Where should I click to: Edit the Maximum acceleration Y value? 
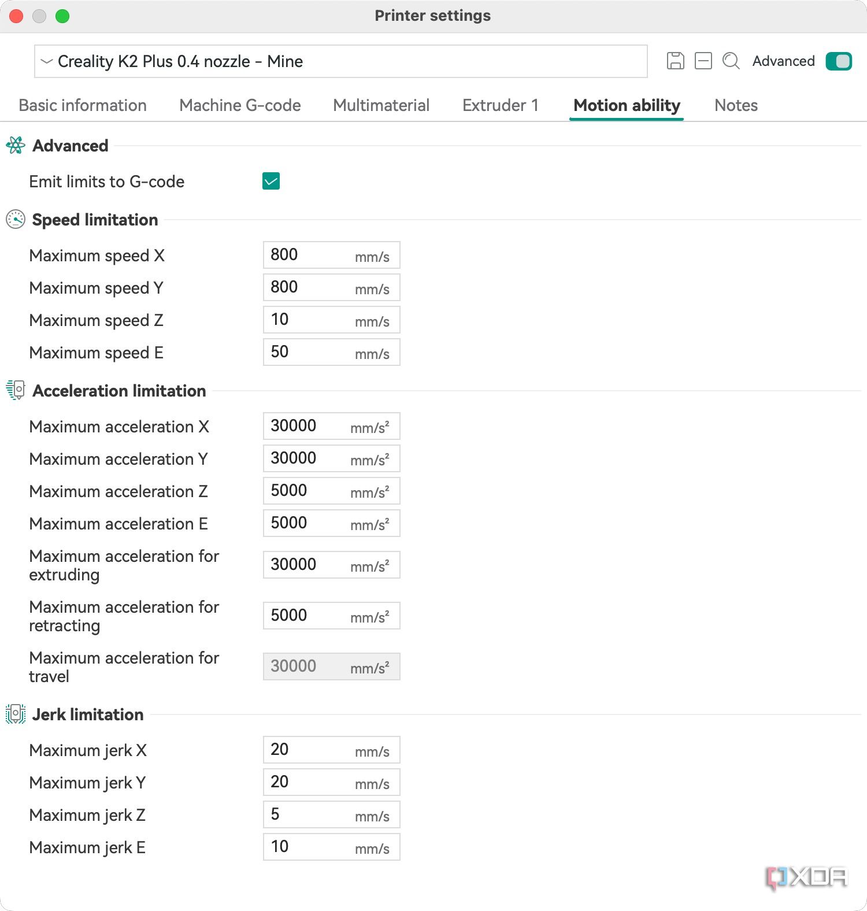click(331, 458)
